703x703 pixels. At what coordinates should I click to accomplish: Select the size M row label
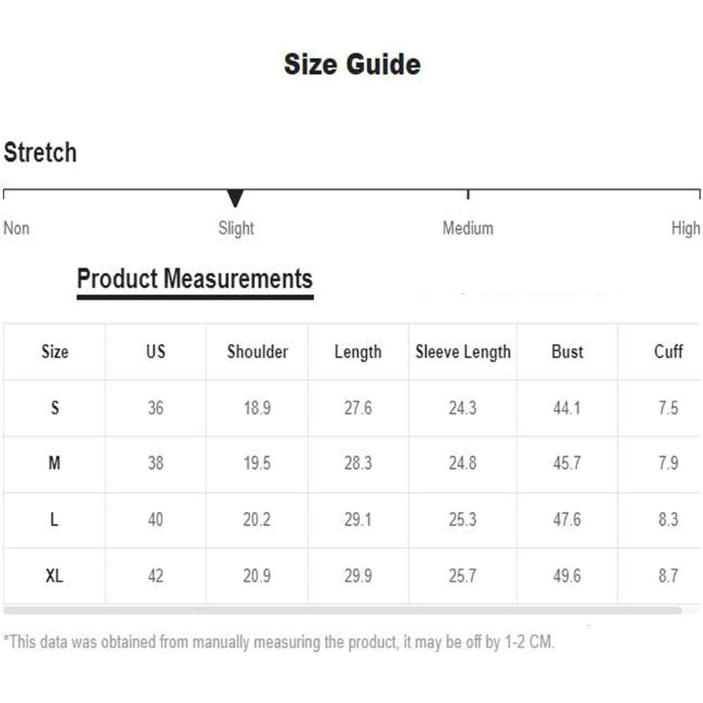55,463
